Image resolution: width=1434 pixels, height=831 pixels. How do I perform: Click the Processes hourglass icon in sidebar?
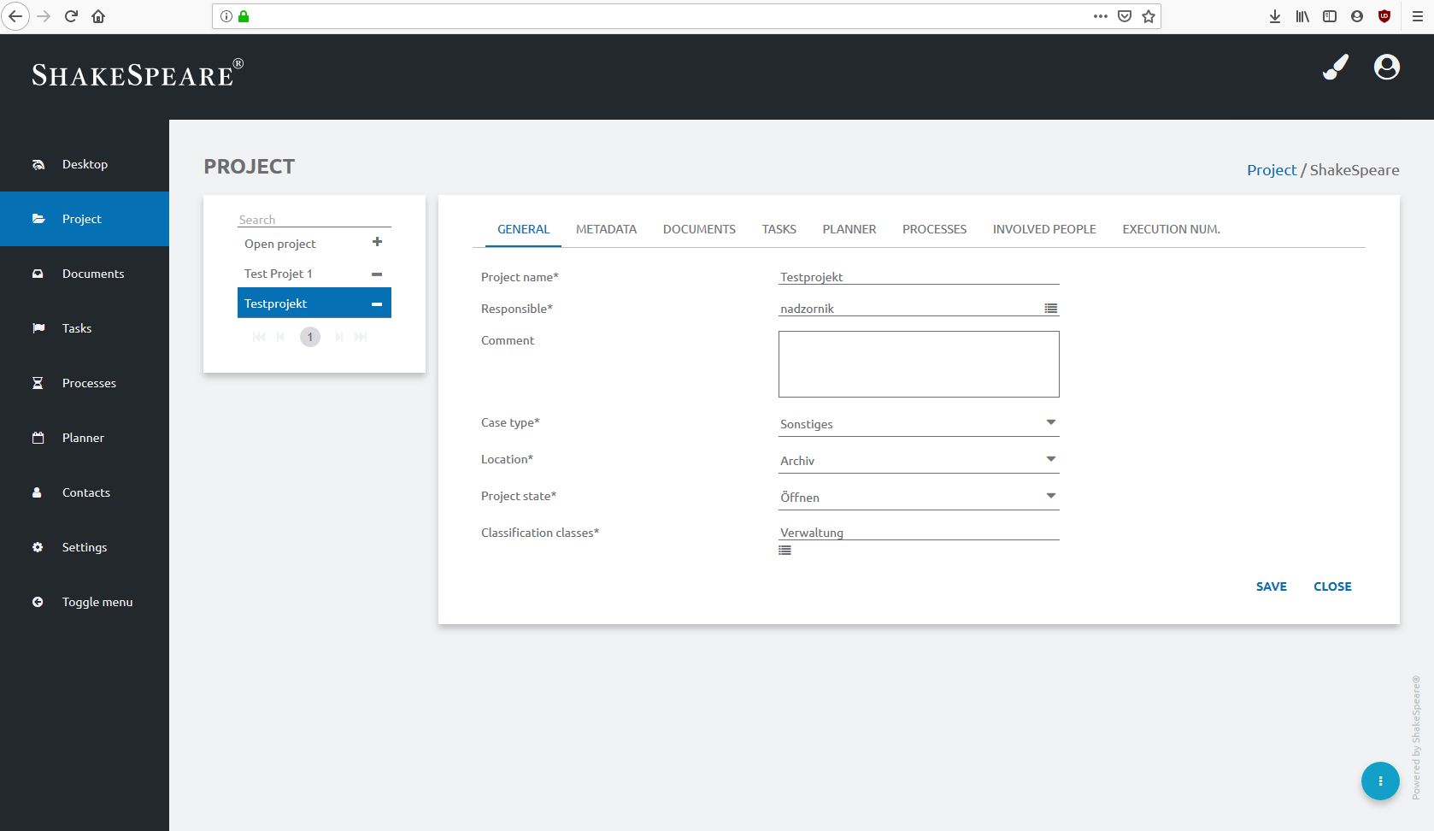click(38, 383)
